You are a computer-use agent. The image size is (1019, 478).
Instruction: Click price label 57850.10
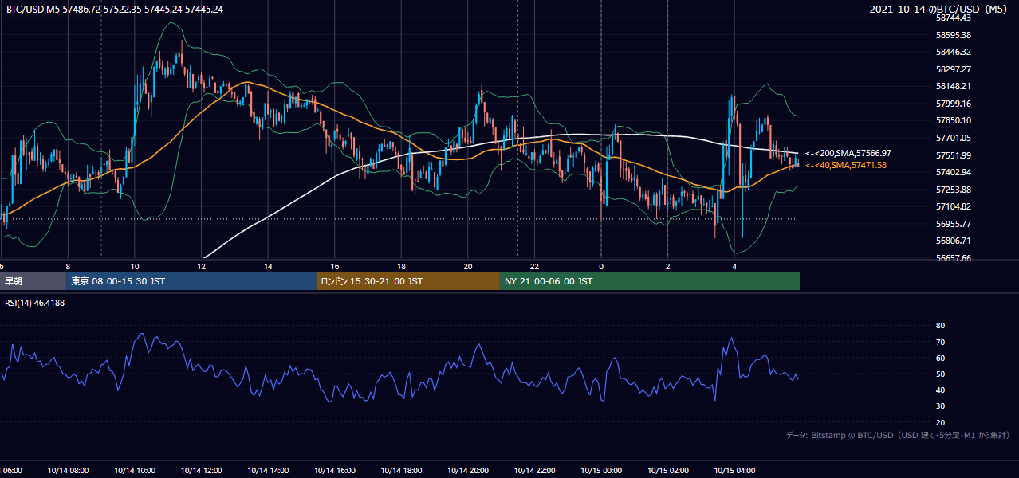953,120
